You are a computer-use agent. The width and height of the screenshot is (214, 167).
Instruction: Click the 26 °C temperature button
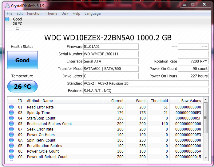coord(22,86)
